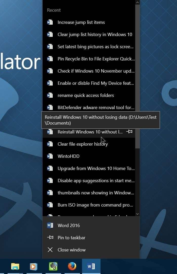Click jump list scrollbar down arrow
This screenshot has width=177, height=274.
tap(137, 214)
